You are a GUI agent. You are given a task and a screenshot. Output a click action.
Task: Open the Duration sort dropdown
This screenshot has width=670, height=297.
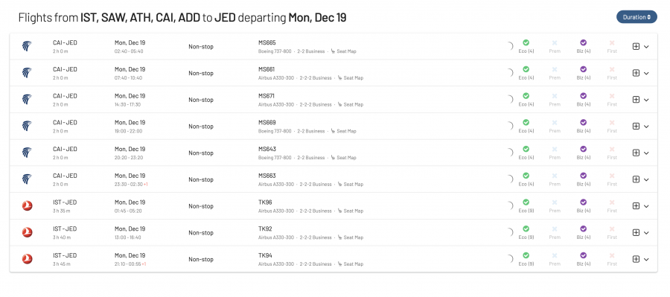636,17
